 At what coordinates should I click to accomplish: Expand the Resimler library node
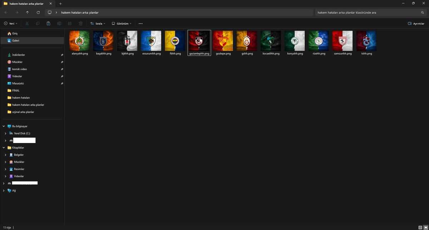[5, 169]
